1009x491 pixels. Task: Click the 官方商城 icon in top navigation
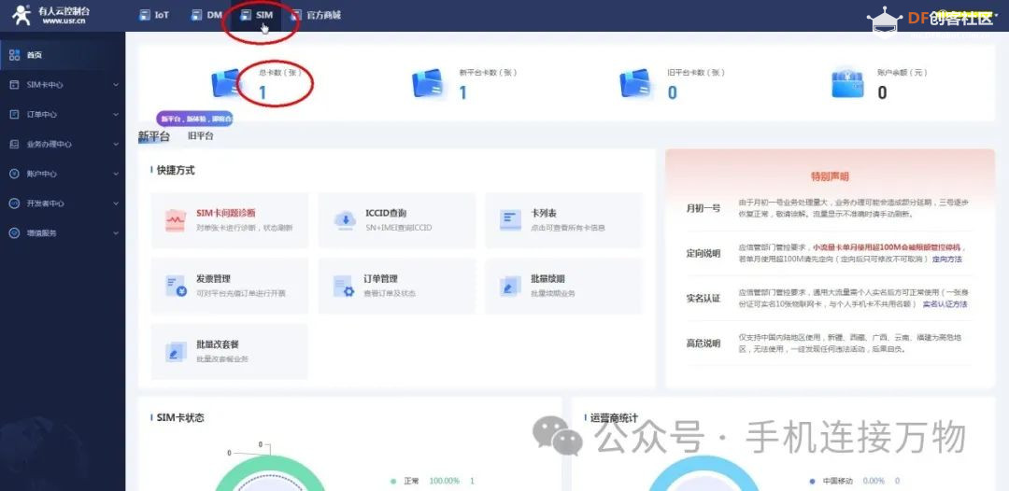pos(296,15)
